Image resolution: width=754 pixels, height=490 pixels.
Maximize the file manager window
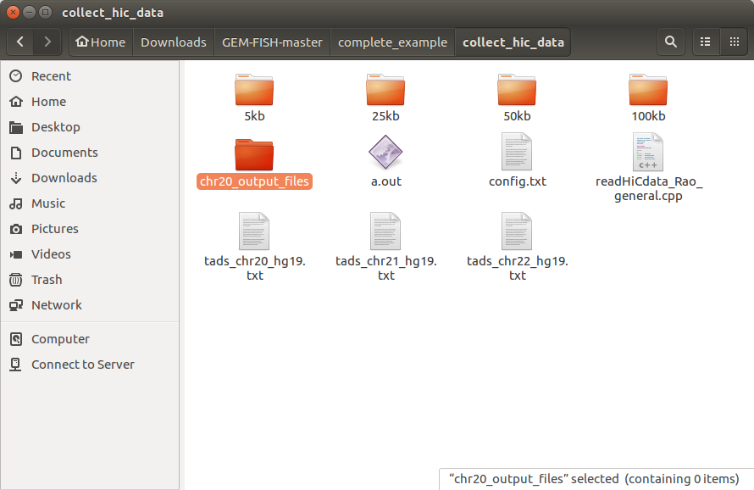coord(46,12)
